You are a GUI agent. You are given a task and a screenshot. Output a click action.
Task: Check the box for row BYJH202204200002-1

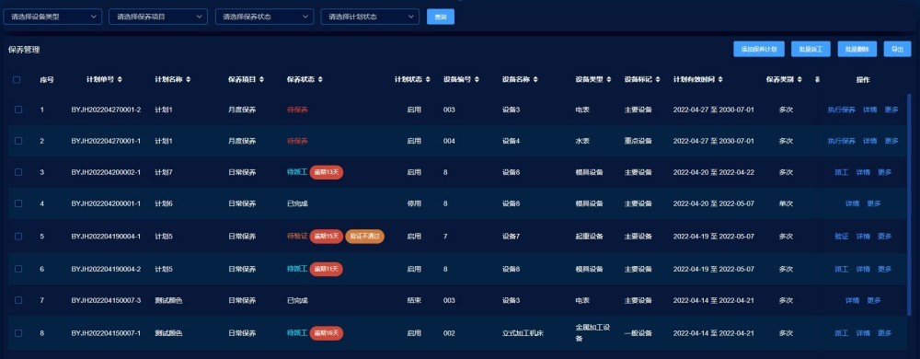18,172
